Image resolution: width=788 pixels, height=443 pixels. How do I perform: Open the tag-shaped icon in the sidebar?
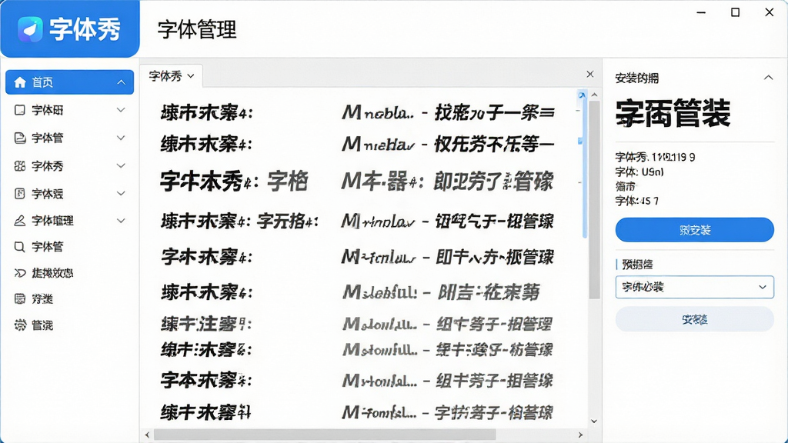[x=19, y=273]
